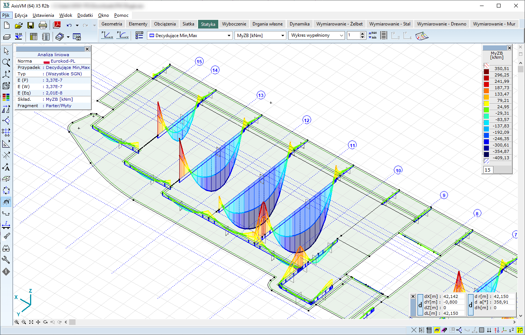Toggle the yellow status bar icon at far right

coord(520,330)
